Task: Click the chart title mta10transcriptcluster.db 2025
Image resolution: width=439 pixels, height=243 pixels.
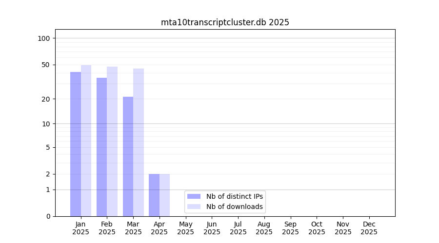Action: pyautogui.click(x=225, y=22)
